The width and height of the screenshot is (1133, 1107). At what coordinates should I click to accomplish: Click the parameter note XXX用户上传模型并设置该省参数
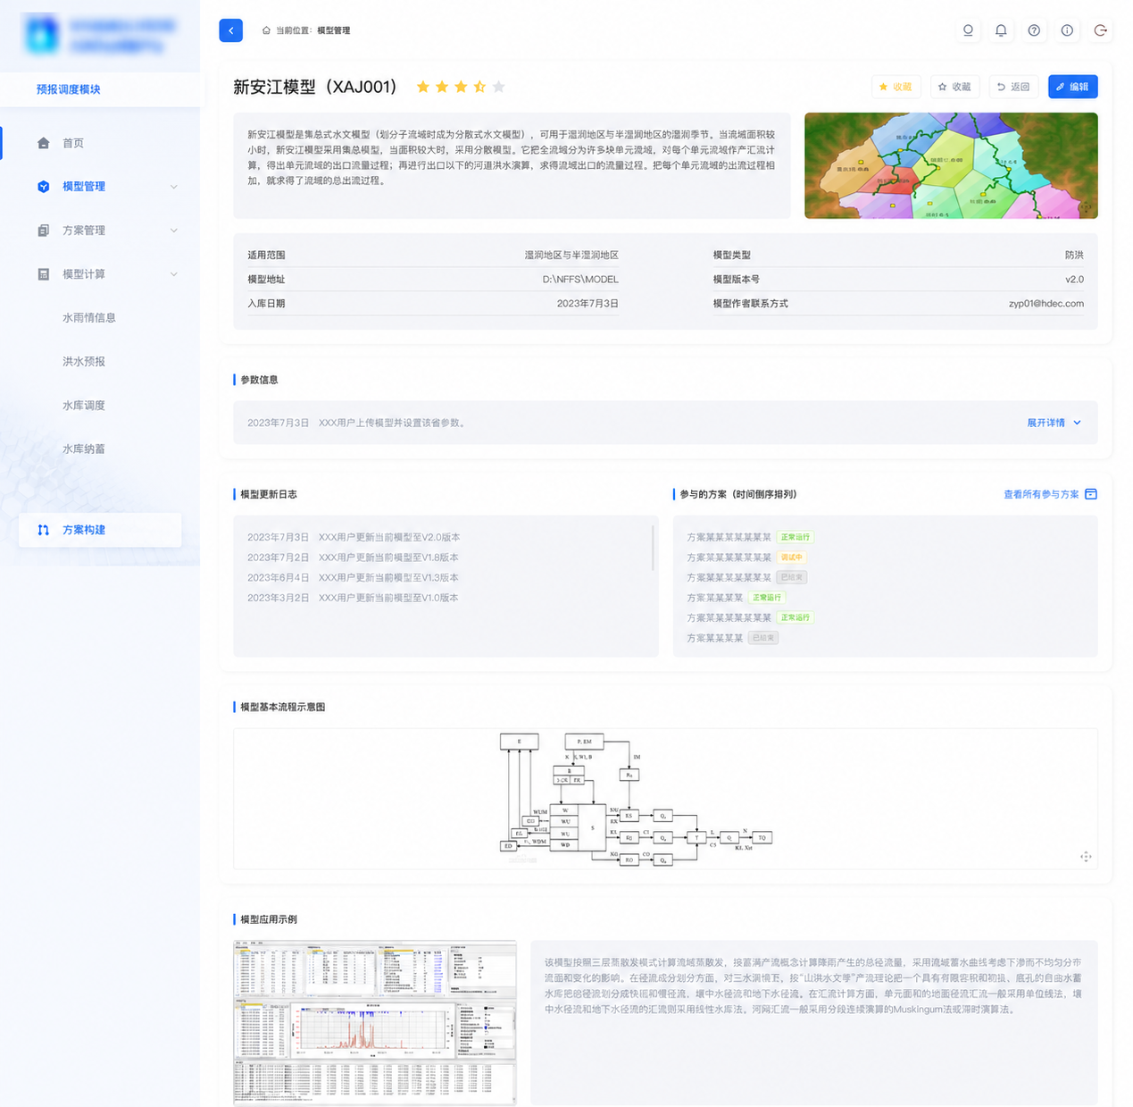click(393, 423)
